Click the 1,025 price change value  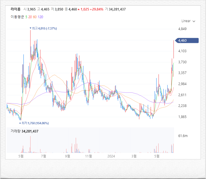[85, 9]
